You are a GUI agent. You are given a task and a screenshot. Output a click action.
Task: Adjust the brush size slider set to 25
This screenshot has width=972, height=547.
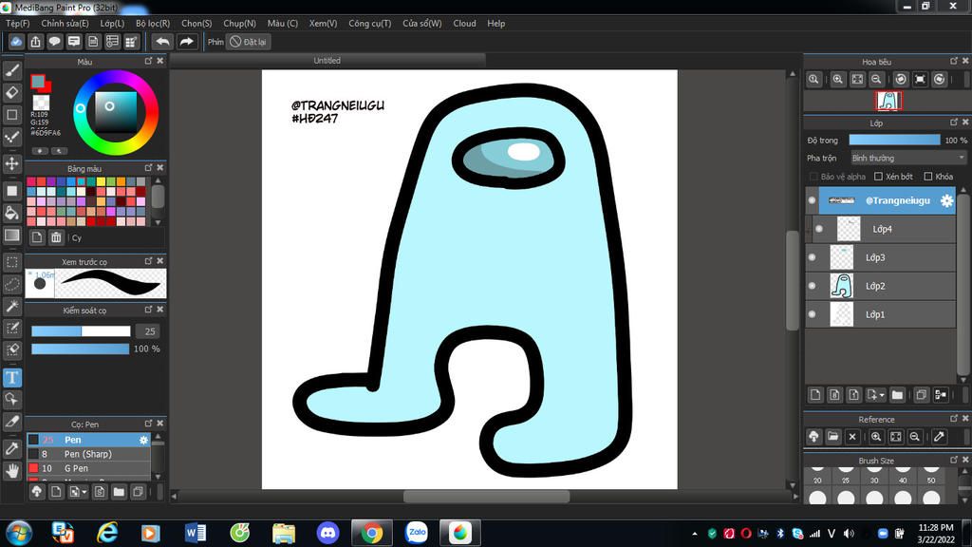pos(82,331)
